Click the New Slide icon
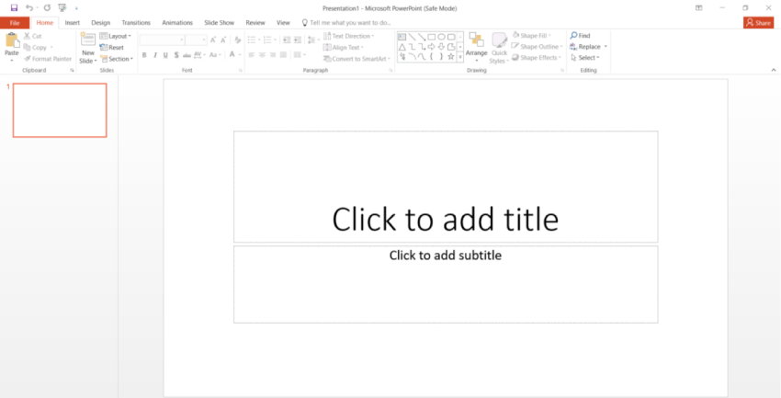This screenshot has height=398, width=781. (88, 40)
